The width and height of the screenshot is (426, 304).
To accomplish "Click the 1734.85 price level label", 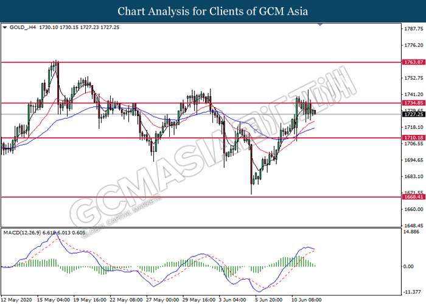I will click(x=413, y=103).
